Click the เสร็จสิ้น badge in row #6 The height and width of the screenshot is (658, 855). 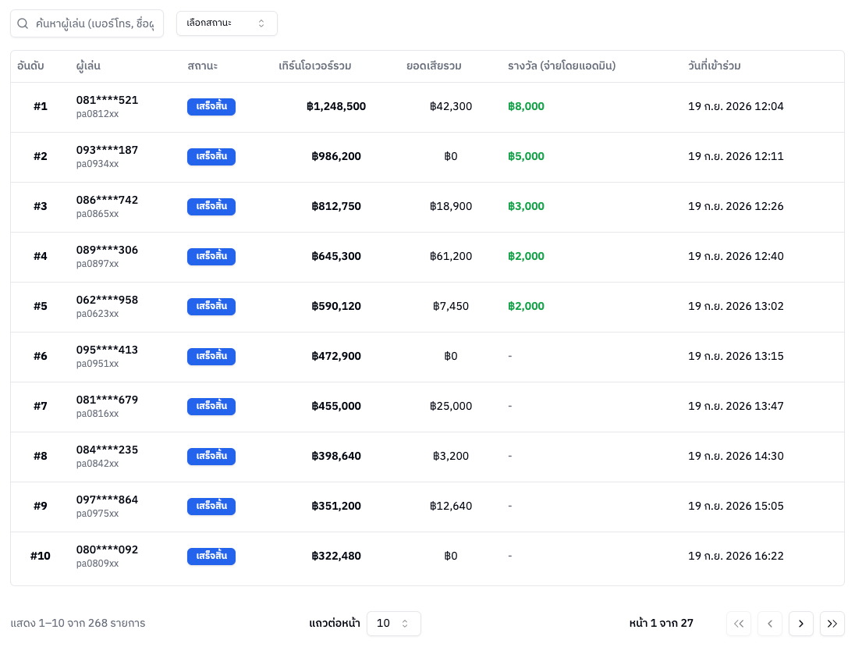tap(211, 356)
